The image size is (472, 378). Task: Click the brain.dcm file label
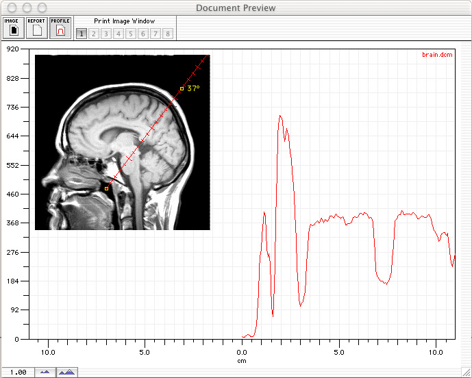438,54
